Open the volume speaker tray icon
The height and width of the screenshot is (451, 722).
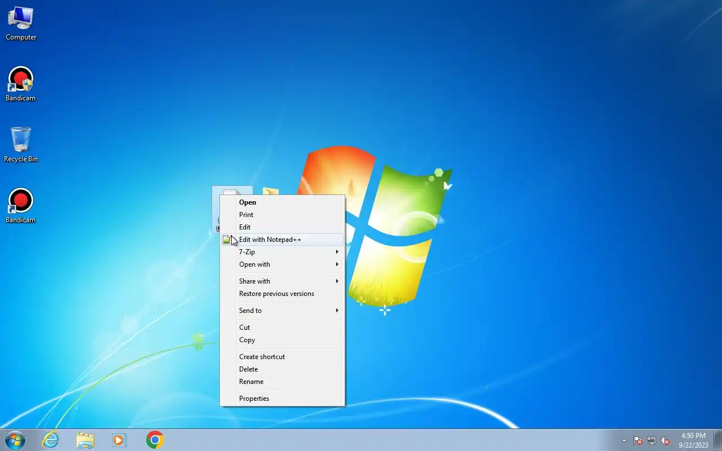[665, 440]
